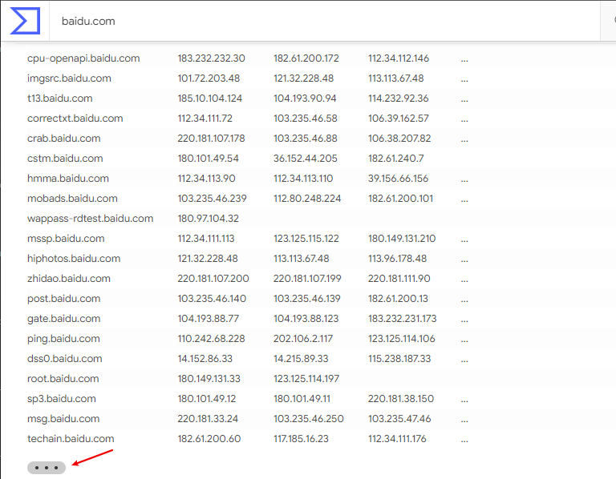Click IP address 180.97.104.32
The image size is (616, 479).
(x=208, y=219)
